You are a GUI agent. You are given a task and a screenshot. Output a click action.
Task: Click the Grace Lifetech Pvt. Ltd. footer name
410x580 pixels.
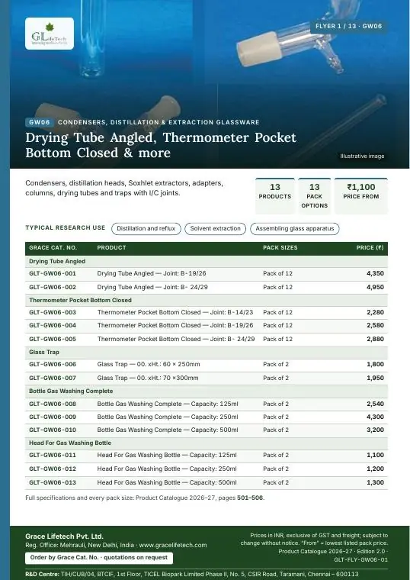click(x=64, y=536)
